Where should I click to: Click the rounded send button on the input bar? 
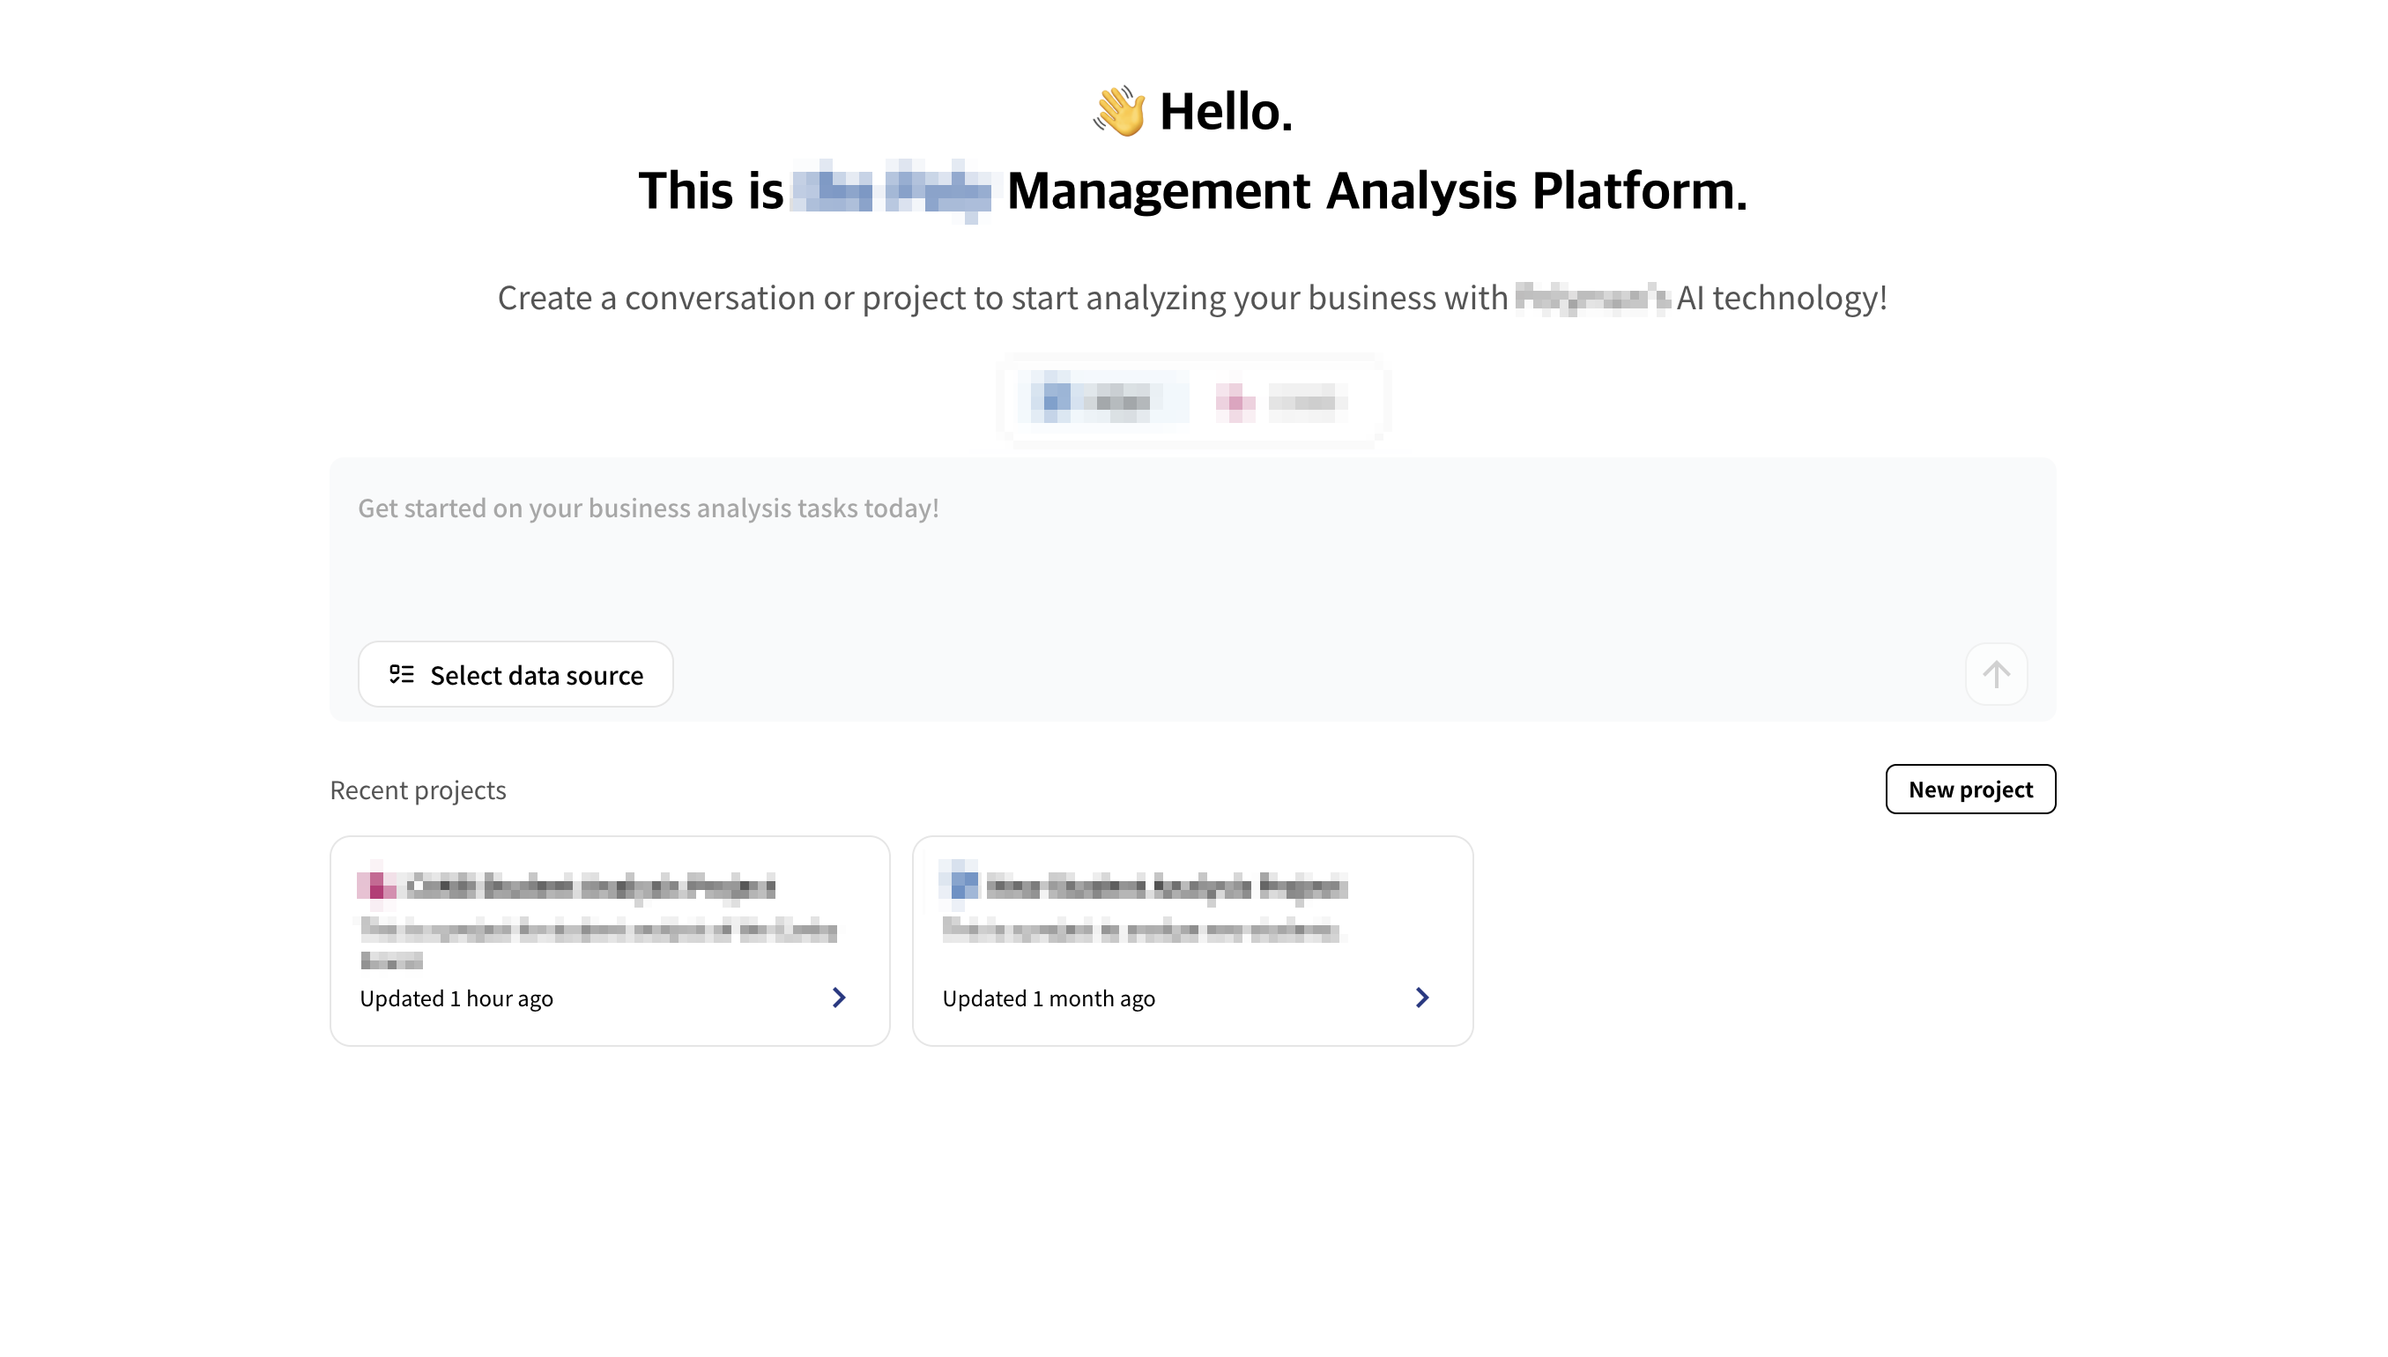(x=1995, y=674)
